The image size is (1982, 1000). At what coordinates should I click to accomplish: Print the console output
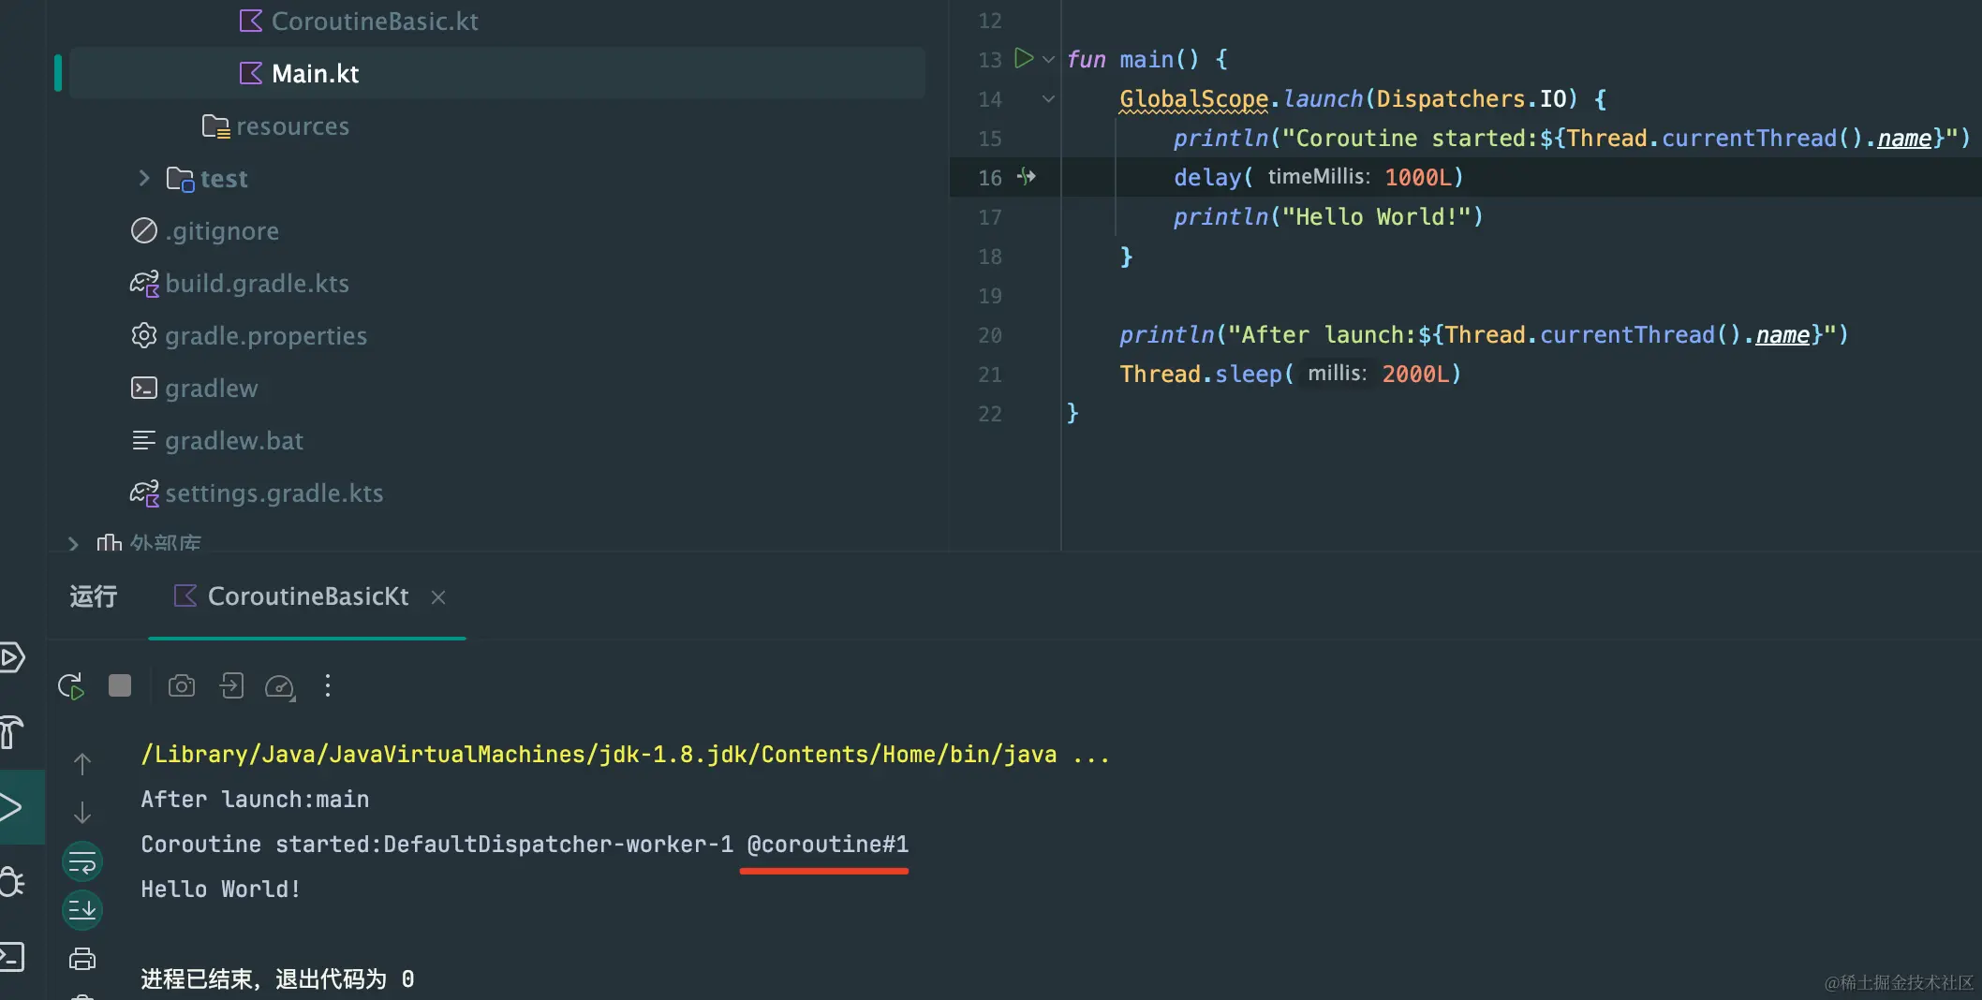82,958
